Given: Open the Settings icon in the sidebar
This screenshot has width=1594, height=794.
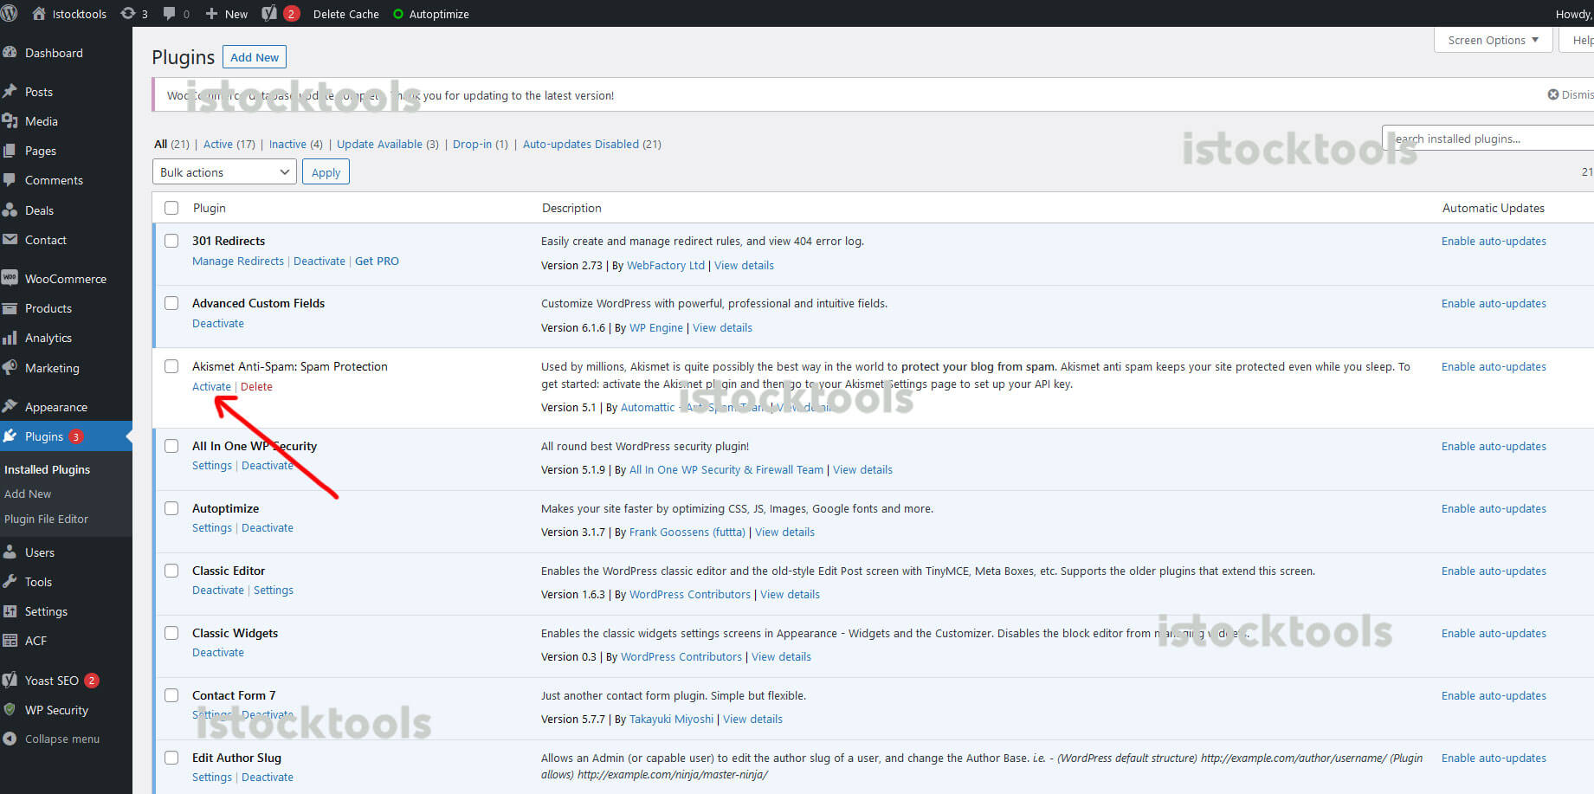Looking at the screenshot, I should 10,611.
